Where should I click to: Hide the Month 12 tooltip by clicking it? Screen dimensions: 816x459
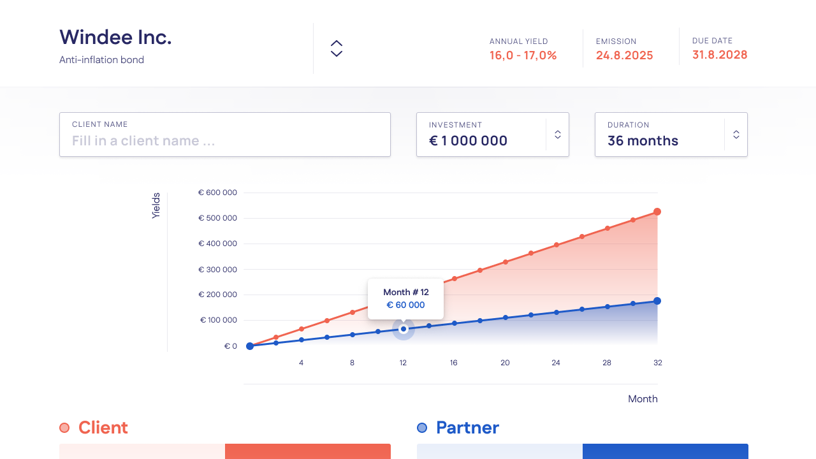click(x=405, y=298)
